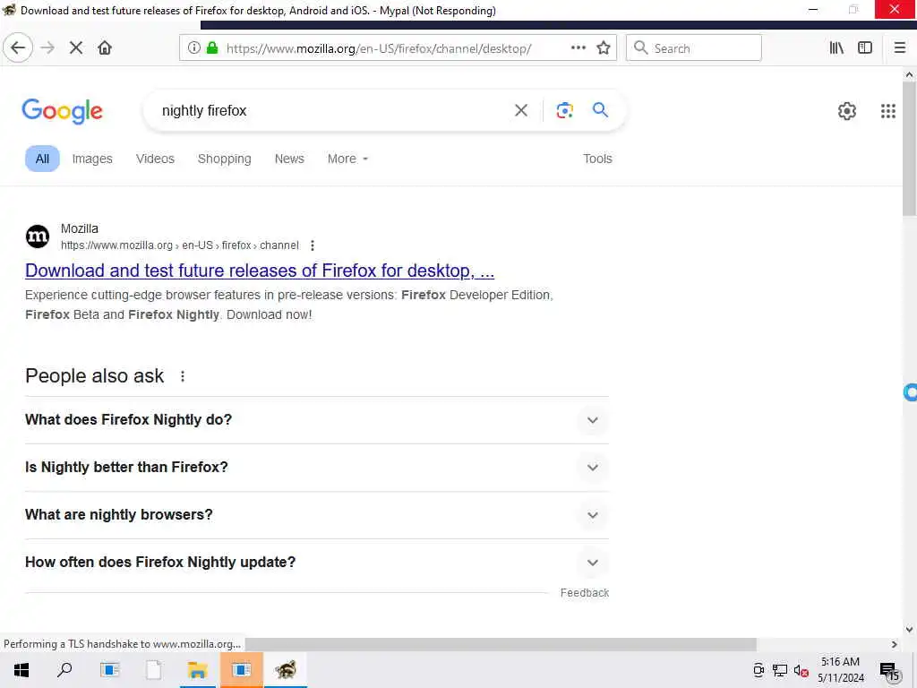Switch to the News tab
This screenshot has width=917, height=688.
tap(289, 159)
